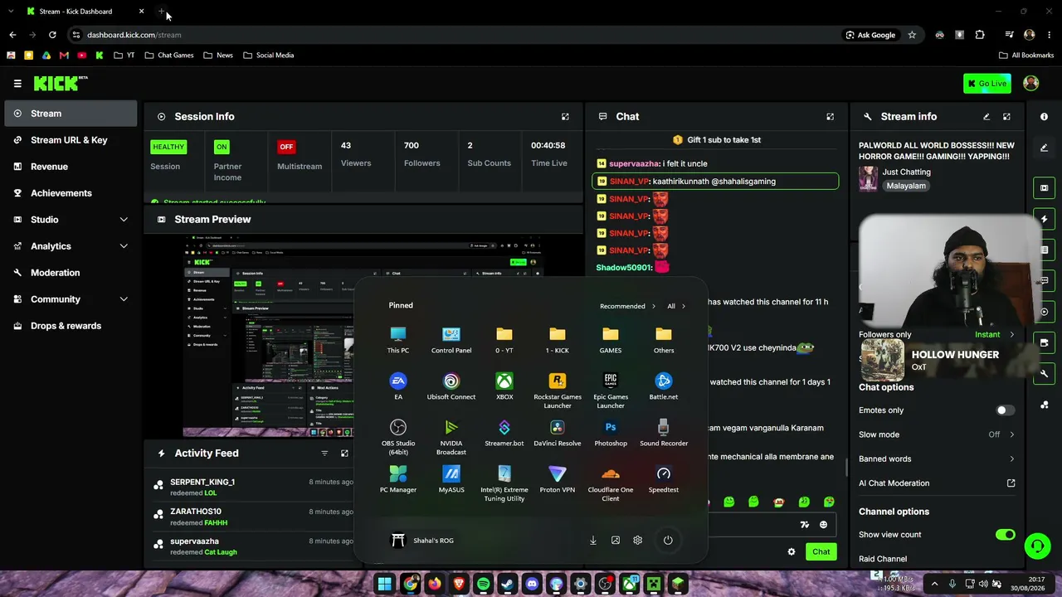
Task: Go to the Revenue page
Action: [x=71, y=167]
